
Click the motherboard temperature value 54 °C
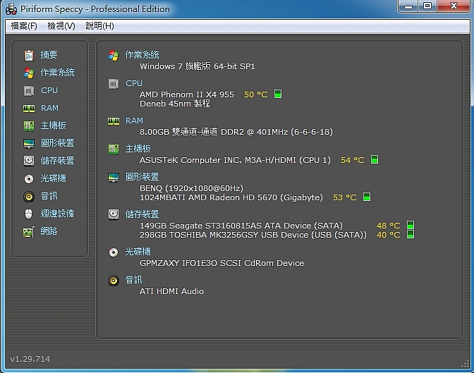[x=353, y=160]
